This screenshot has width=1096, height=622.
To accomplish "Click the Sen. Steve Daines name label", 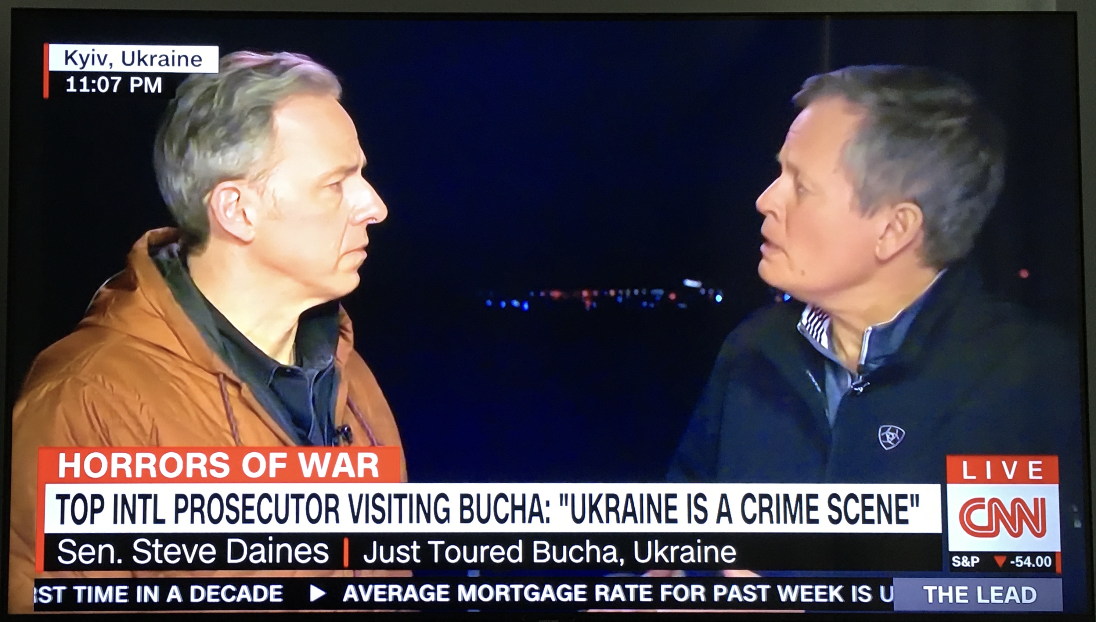I will (193, 551).
